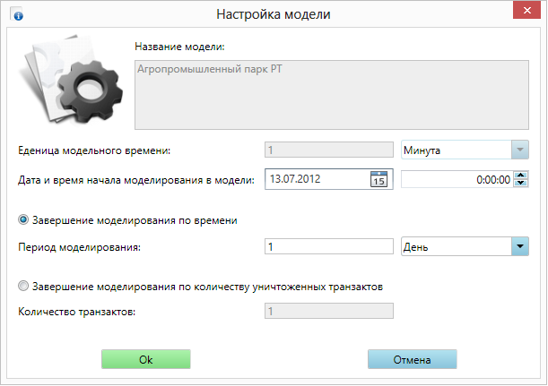
Task: Open the calendar picker icon
Action: (x=378, y=179)
